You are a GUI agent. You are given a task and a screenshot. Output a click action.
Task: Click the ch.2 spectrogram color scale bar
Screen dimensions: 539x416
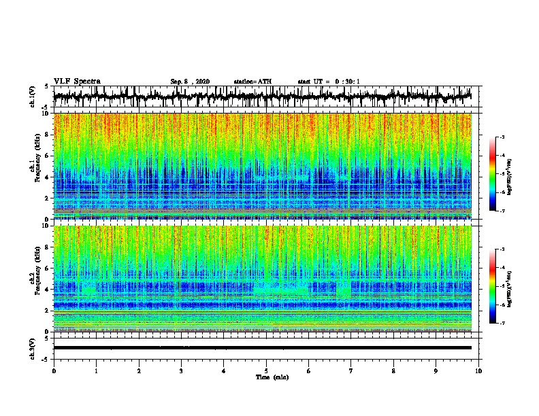(492, 286)
